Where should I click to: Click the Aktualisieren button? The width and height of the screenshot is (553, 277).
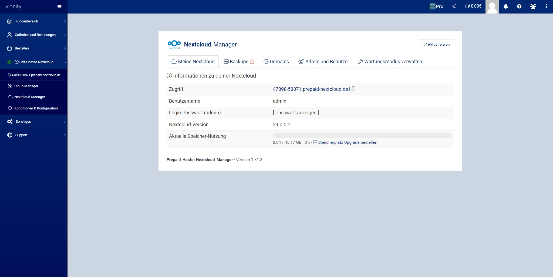tap(436, 45)
